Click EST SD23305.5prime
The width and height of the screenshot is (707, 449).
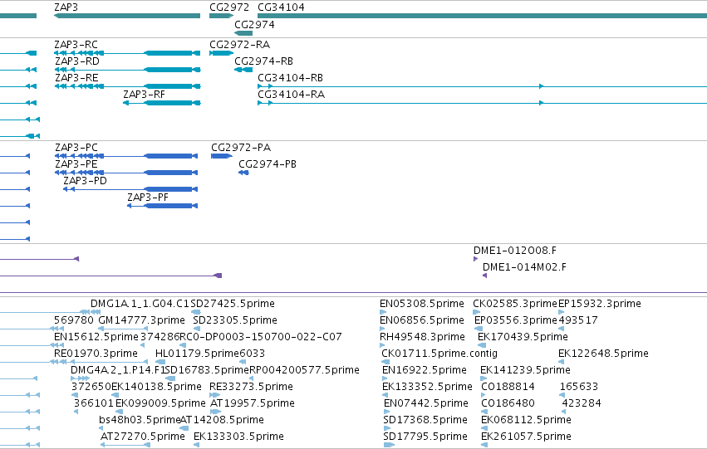tap(235, 320)
